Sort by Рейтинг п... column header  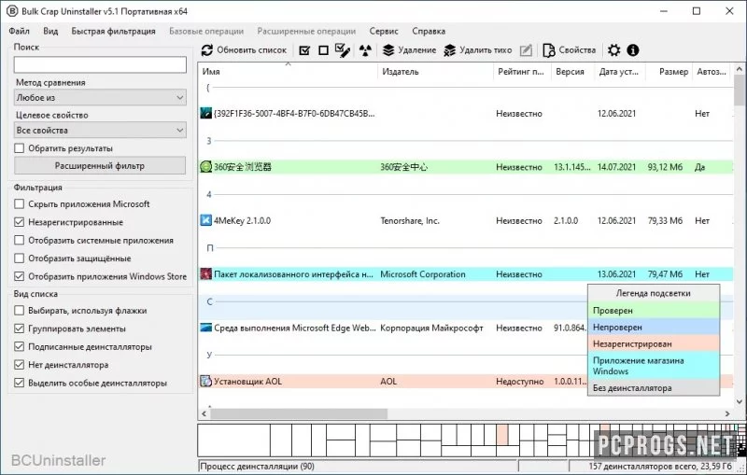[x=522, y=72]
